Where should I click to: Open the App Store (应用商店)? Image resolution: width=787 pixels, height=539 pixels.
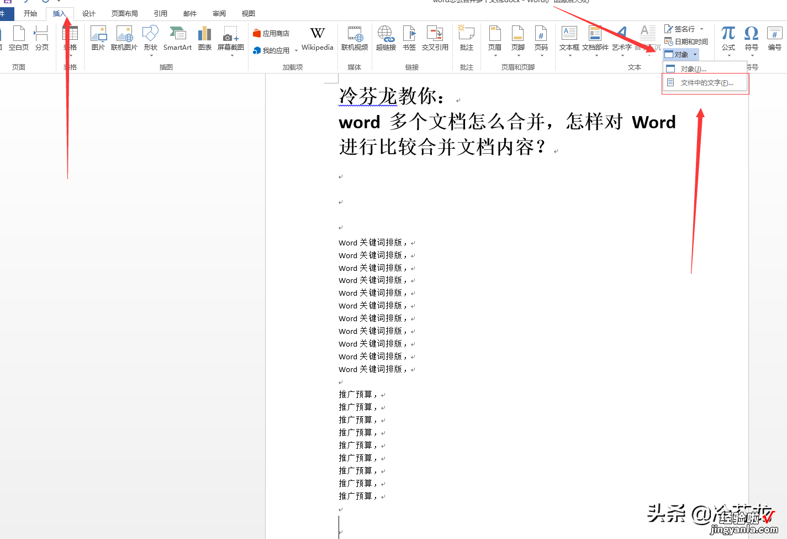(x=271, y=34)
